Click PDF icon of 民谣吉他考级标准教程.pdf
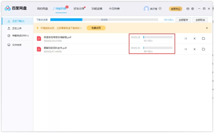Image resolution: width=214 pixels, height=133 pixels. pos(39,39)
